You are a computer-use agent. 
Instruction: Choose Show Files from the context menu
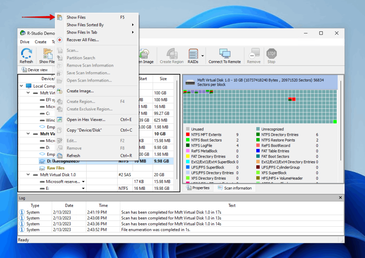click(x=97, y=17)
